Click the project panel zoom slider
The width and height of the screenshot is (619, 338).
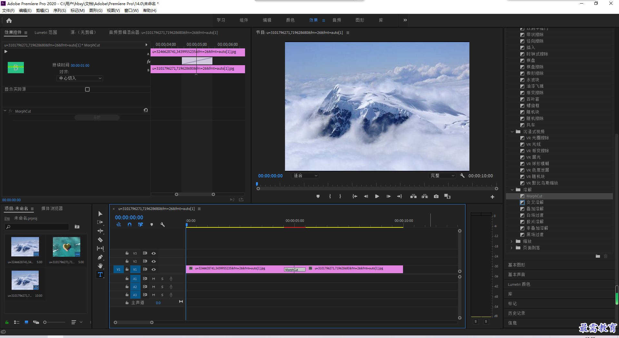pyautogui.click(x=54, y=322)
